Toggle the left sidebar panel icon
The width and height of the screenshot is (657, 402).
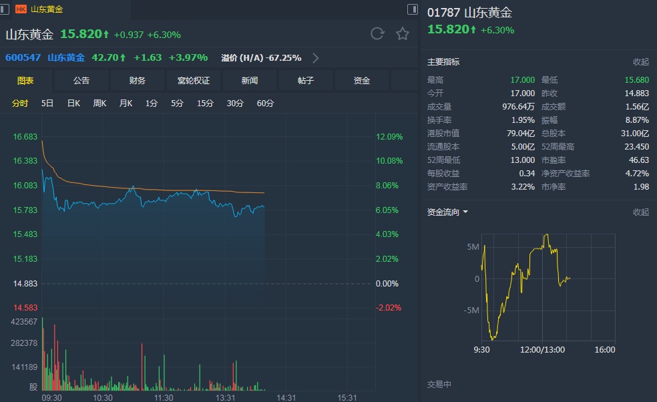click(x=4, y=9)
